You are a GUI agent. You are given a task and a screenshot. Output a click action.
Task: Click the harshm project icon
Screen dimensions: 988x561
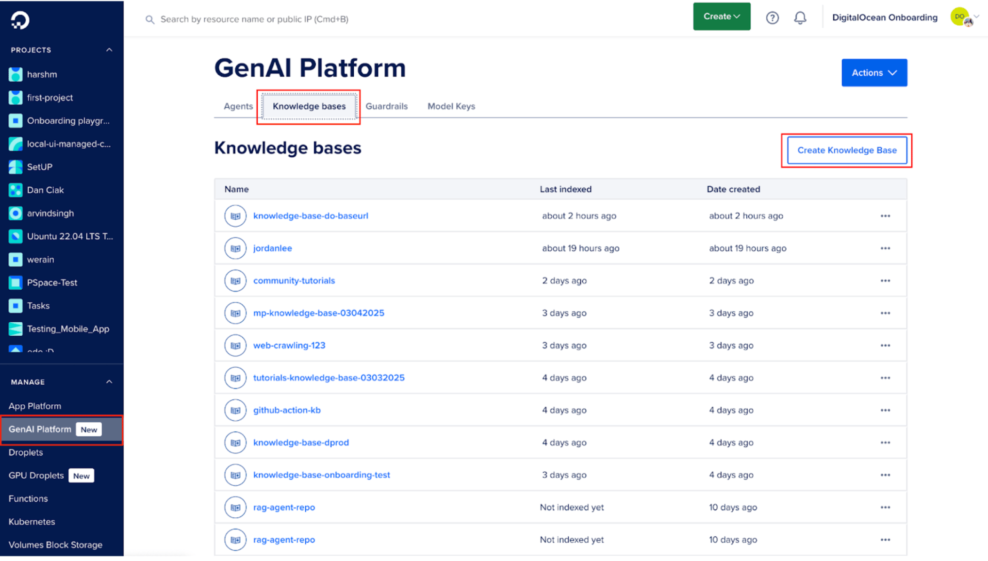click(16, 74)
